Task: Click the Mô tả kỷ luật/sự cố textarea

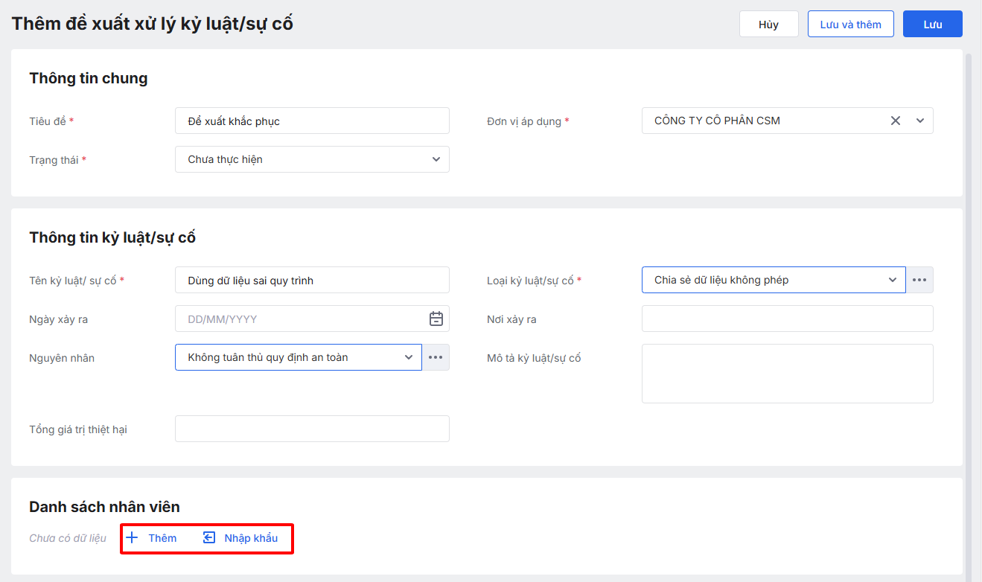Action: [x=787, y=374]
